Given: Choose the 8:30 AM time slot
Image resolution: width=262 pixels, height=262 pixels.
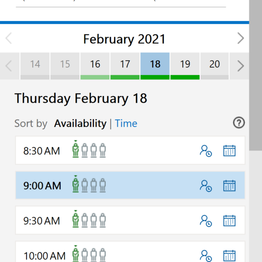Looking at the screenshot, I should click(130, 150).
